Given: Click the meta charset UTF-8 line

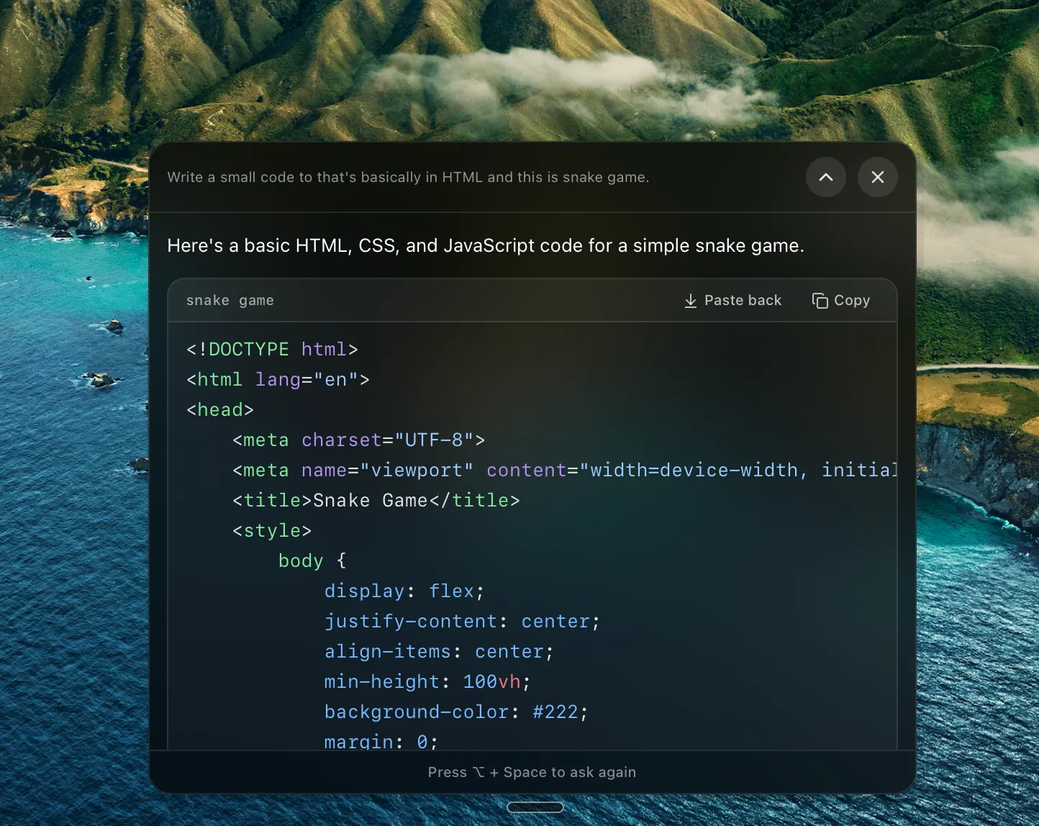Looking at the screenshot, I should click(x=359, y=440).
